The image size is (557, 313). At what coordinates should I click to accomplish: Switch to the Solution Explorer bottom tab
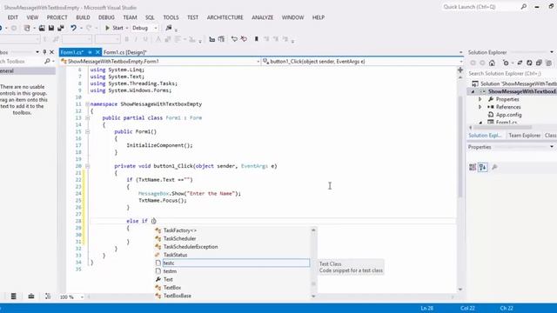pyautogui.click(x=485, y=136)
